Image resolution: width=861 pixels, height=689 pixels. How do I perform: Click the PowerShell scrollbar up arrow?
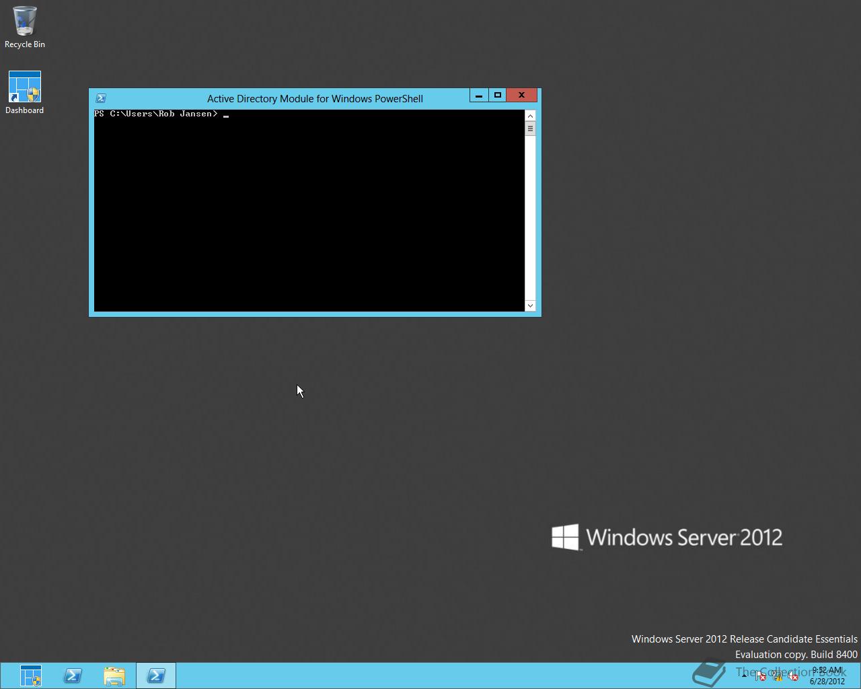(x=530, y=116)
